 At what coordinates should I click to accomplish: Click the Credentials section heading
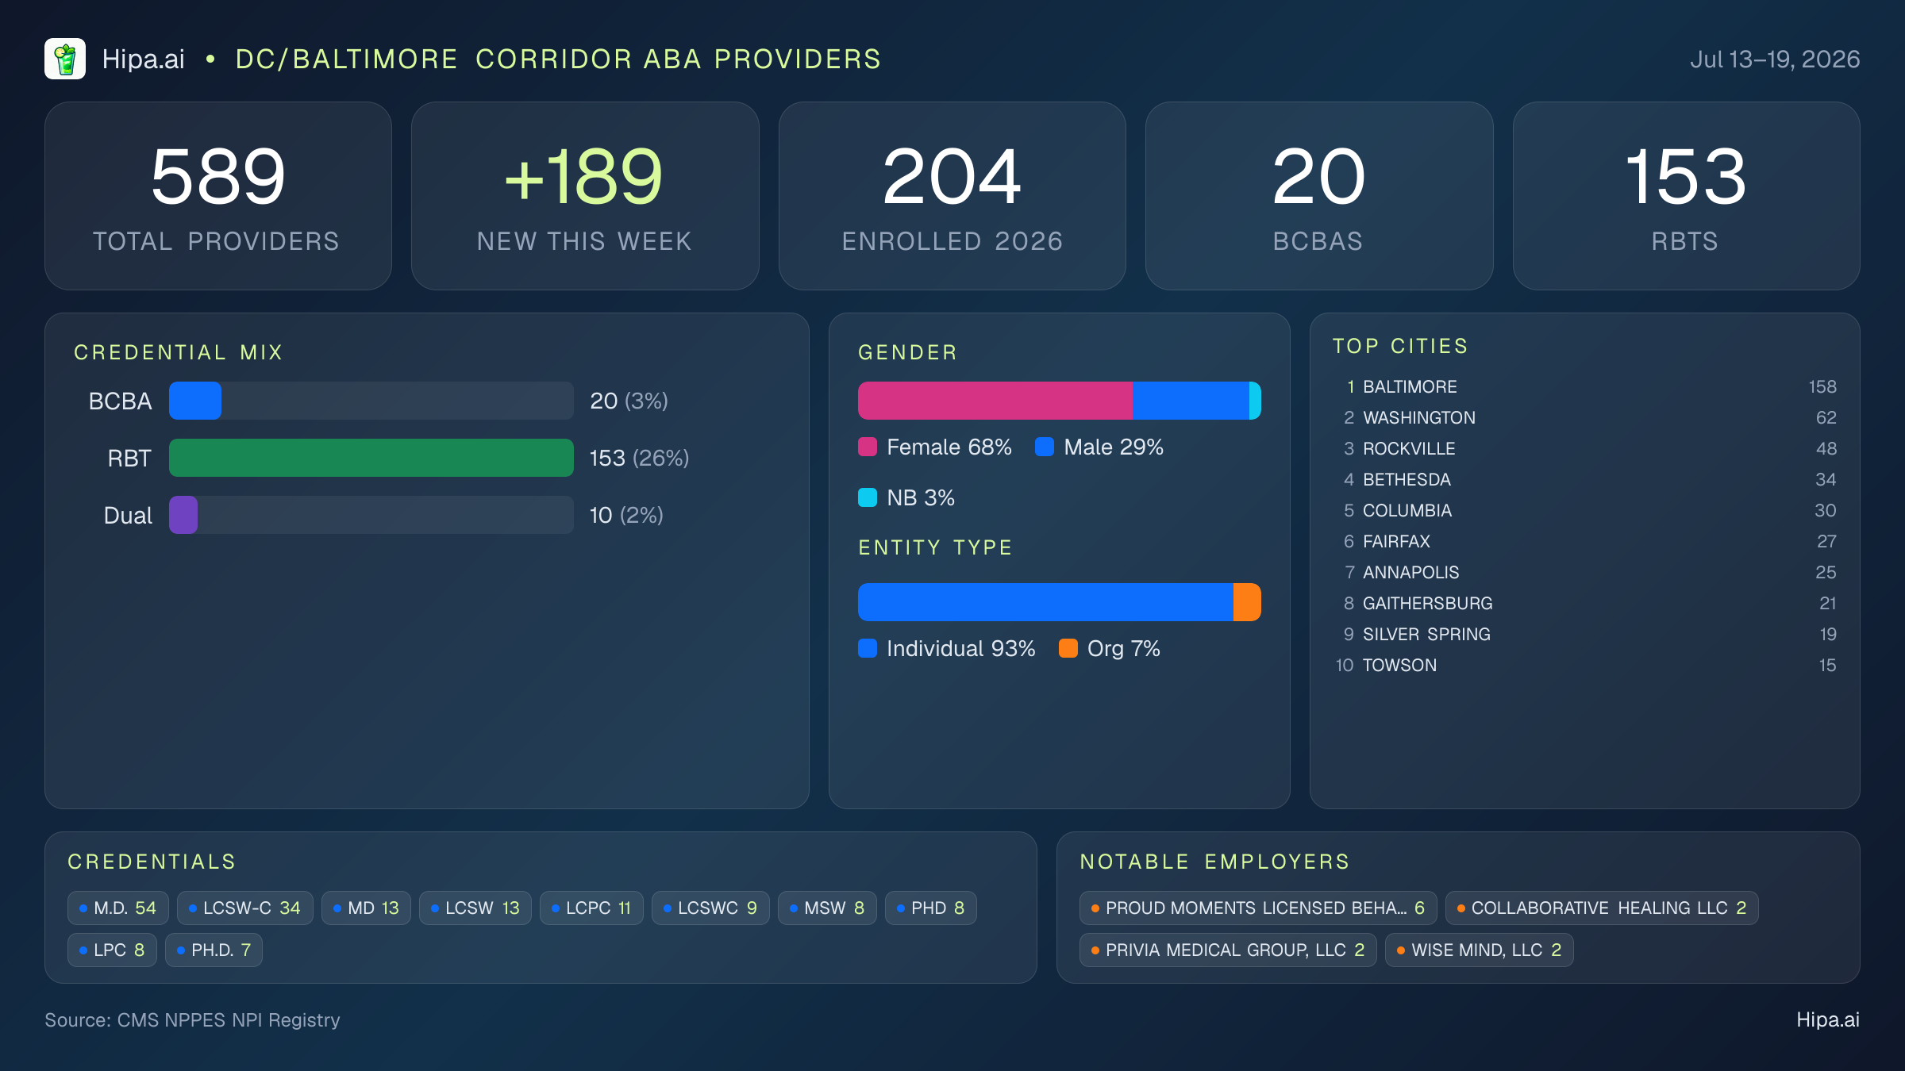coord(152,862)
